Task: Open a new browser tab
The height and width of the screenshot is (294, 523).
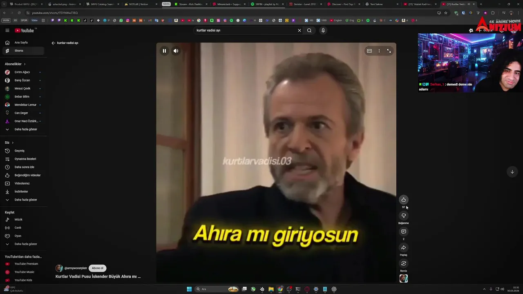Action: [x=481, y=4]
